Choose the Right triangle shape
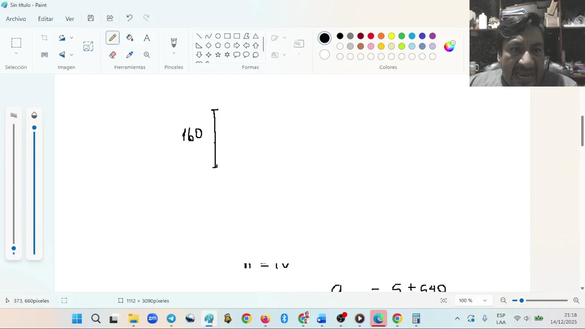The image size is (585, 329). (199, 45)
